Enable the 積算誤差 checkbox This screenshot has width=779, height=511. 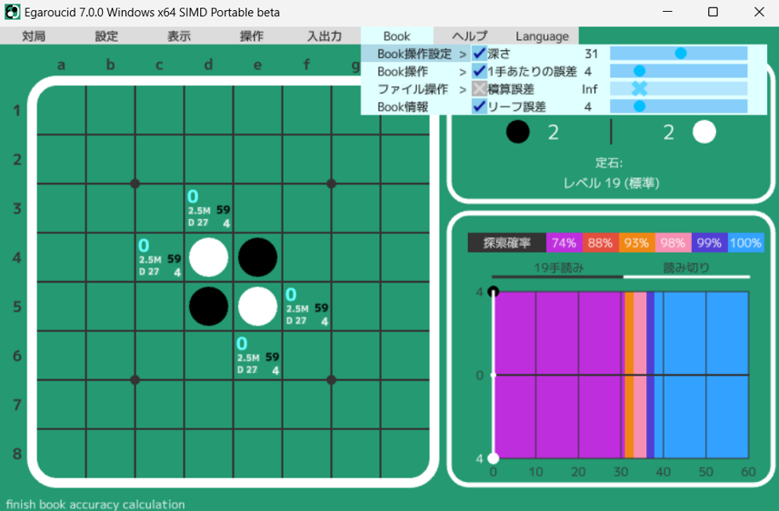pyautogui.click(x=479, y=89)
